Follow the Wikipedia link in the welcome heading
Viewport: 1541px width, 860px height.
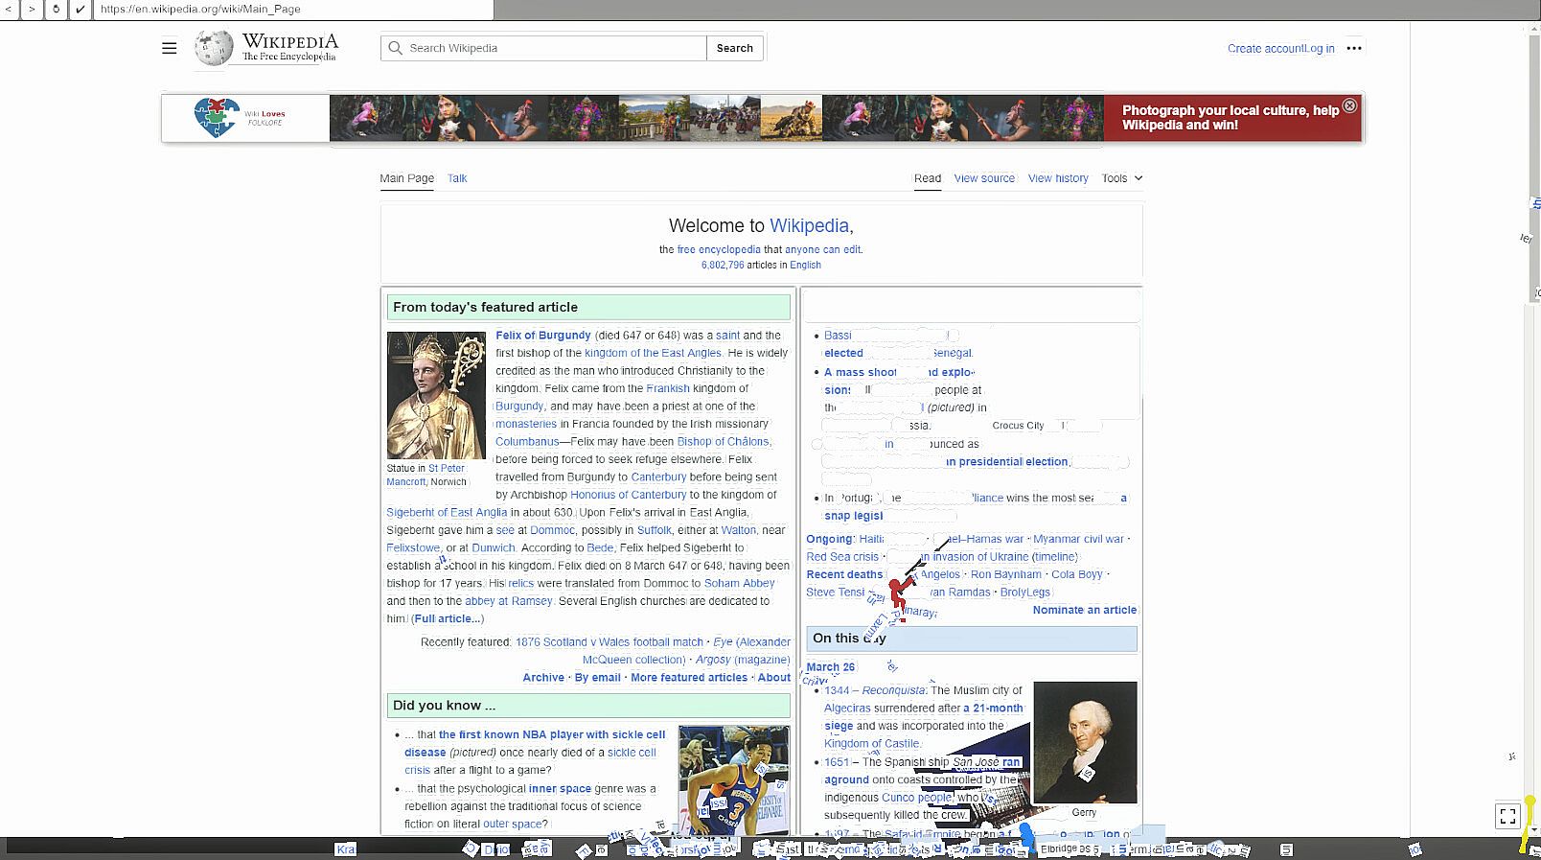[810, 226]
